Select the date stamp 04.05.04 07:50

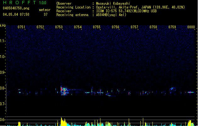click(x=16, y=14)
